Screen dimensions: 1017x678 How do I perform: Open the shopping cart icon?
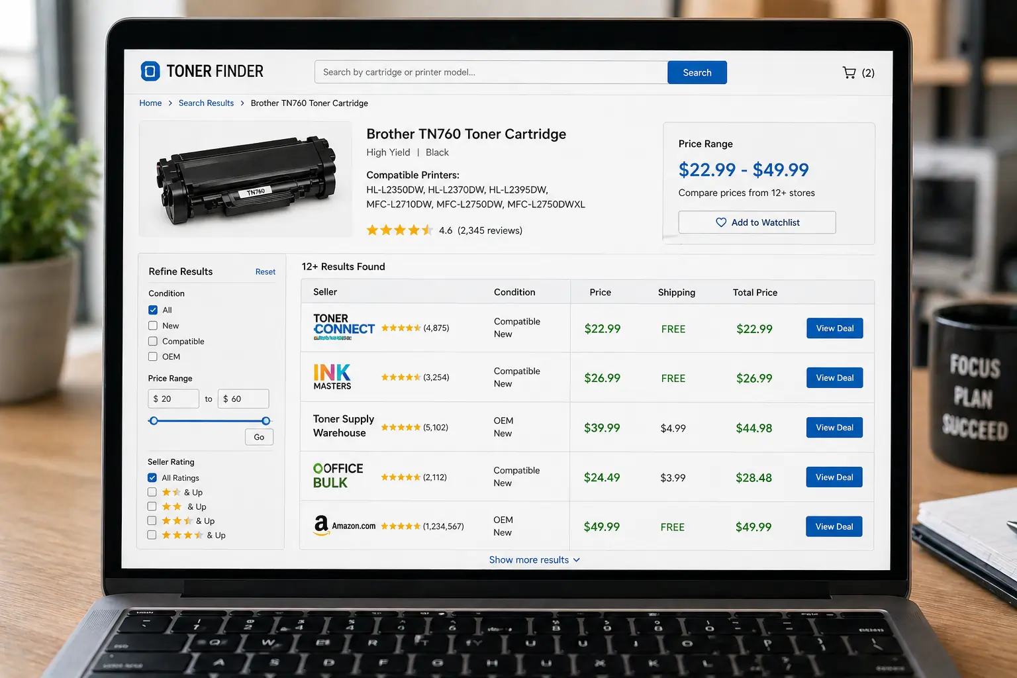[849, 72]
